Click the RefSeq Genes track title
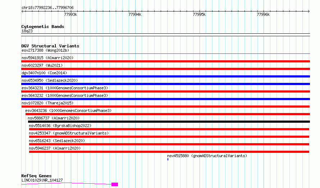This screenshot has width=320, height=188. coord(36,176)
